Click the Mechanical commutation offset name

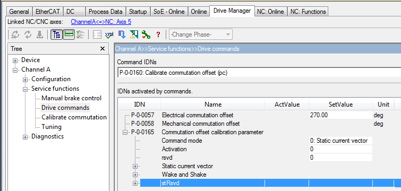click(201, 124)
